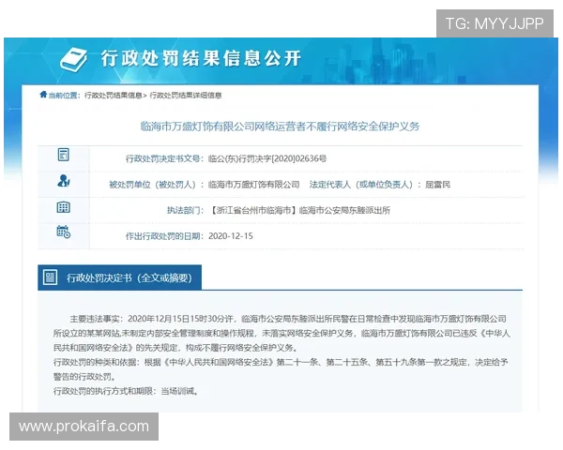
Task: Click the label 执法部门
Action: click(x=183, y=210)
